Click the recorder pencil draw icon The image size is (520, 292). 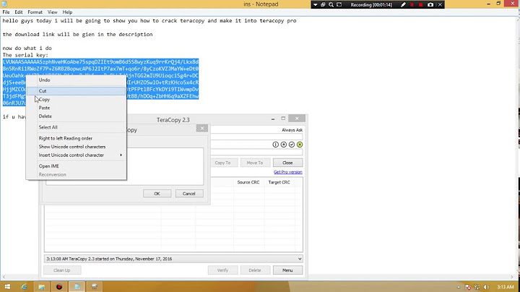point(403,4)
